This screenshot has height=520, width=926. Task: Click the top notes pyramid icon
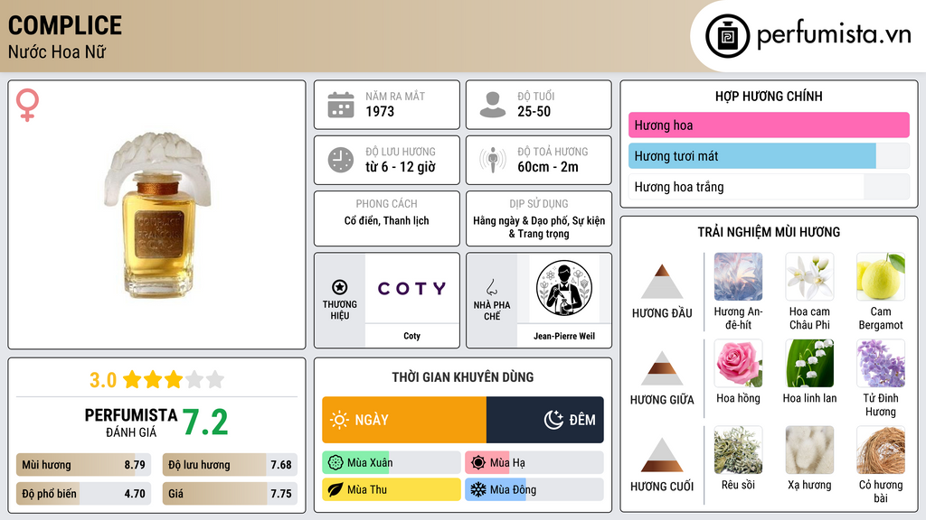click(x=662, y=282)
